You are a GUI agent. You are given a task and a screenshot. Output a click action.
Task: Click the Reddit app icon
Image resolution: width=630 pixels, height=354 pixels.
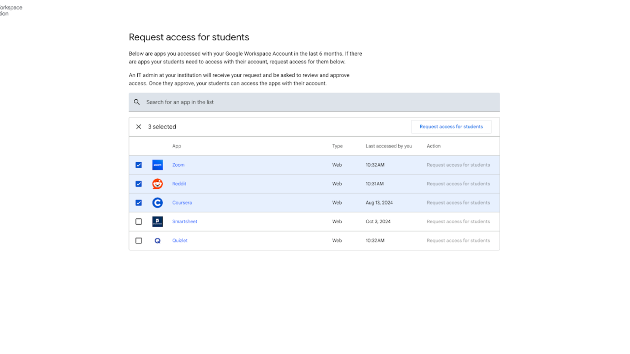(157, 184)
